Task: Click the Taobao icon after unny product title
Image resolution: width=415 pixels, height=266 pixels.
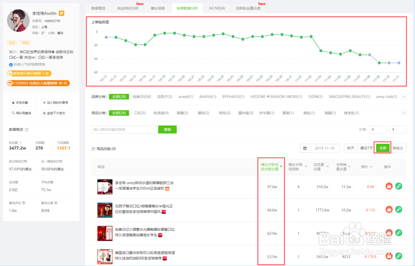Action: tap(167, 189)
